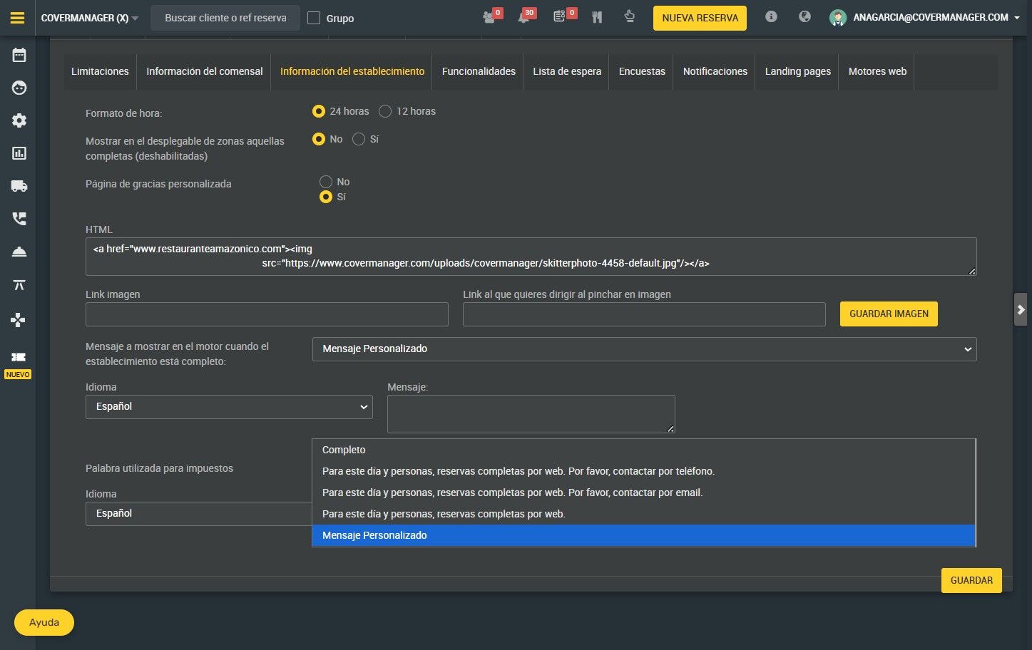This screenshot has height=650, width=1032.
Task: Open the Idioma Español dropdown under Mensaje
Action: pyautogui.click(x=229, y=406)
